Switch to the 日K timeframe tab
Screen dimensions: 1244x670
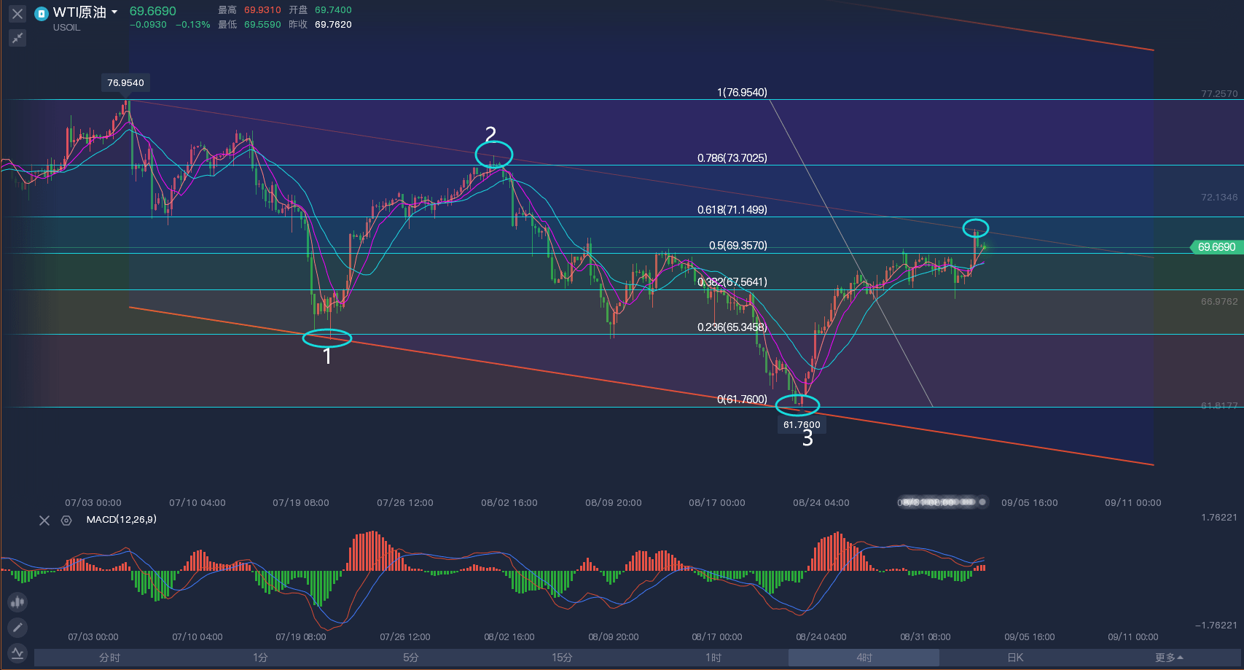click(1015, 658)
